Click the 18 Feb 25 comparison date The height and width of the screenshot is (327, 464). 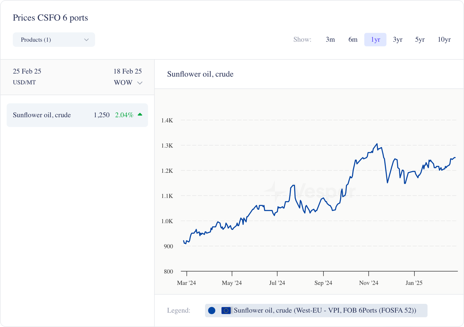click(x=128, y=71)
